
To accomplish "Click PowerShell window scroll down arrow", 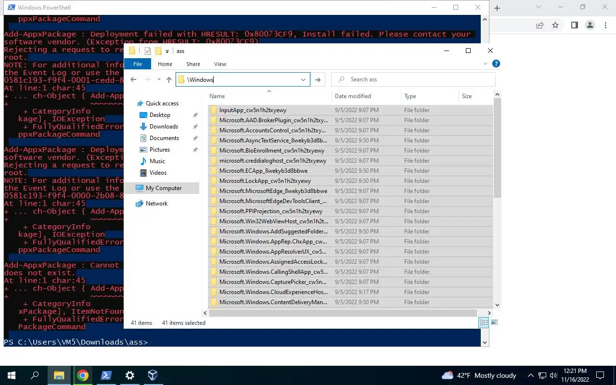I will [485, 343].
